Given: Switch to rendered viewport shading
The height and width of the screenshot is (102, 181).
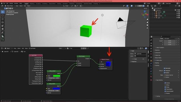Looking at the screenshot, I should (x=144, y=6).
